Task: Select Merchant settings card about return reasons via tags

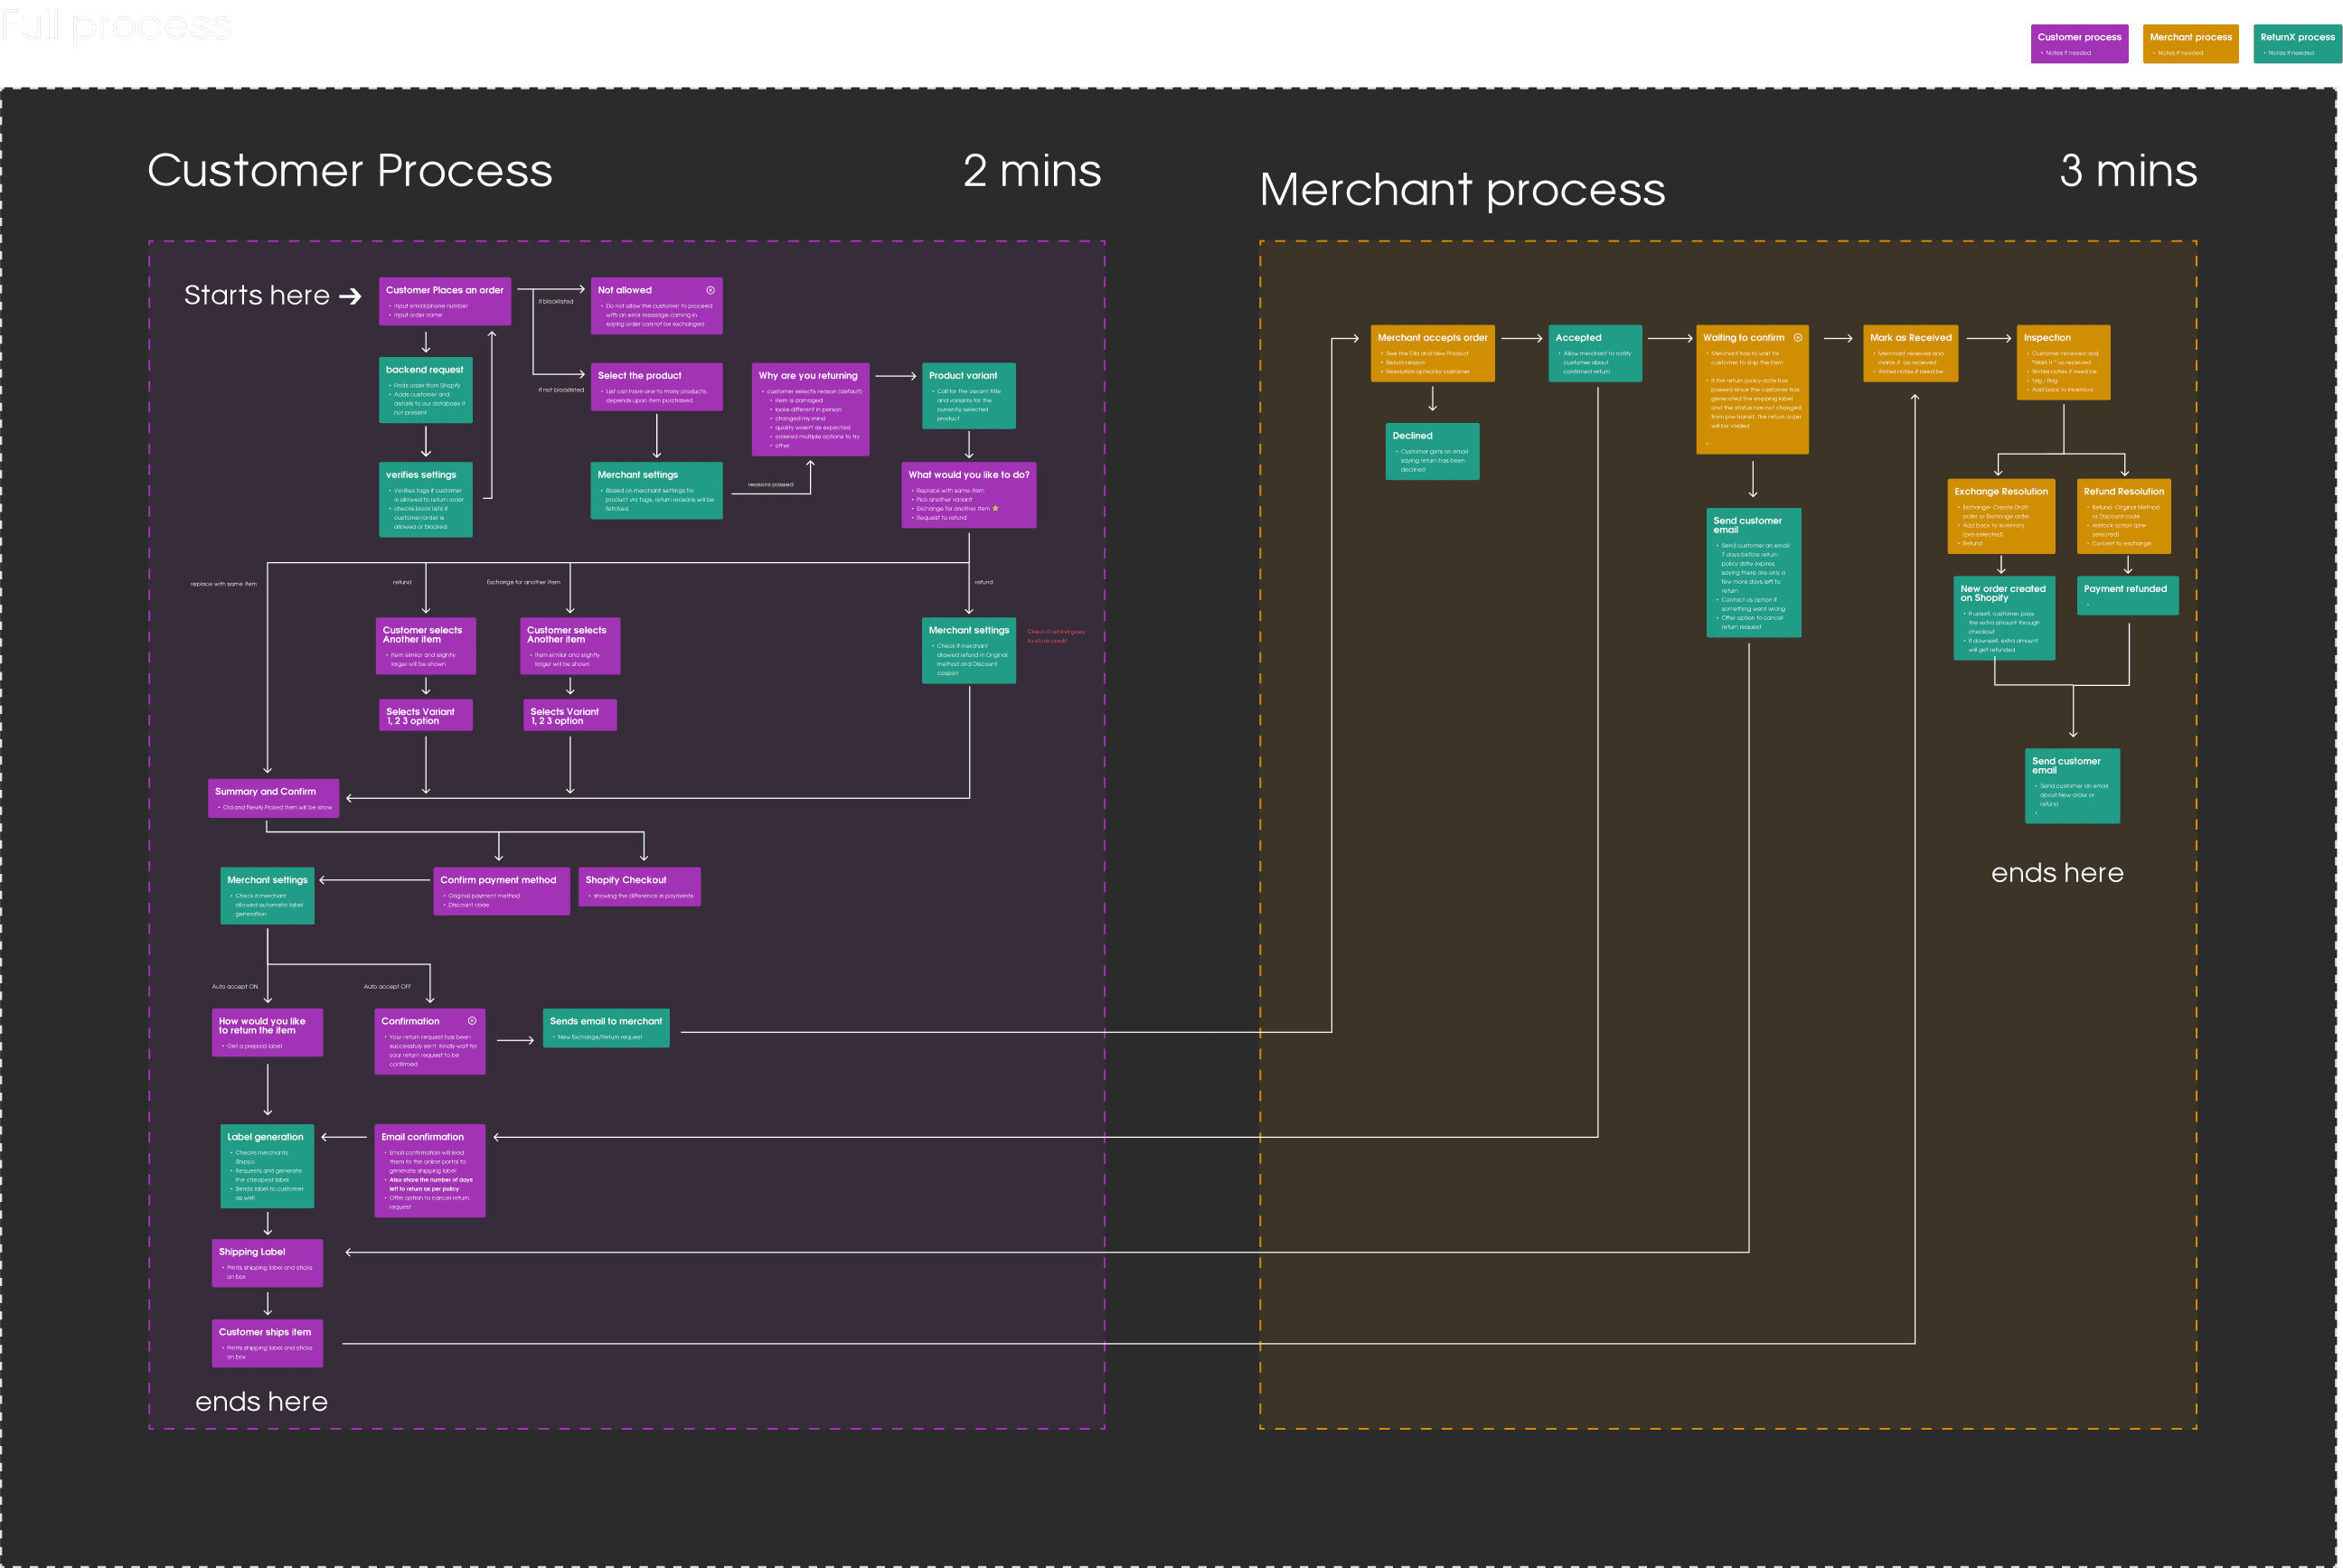Action: point(656,490)
